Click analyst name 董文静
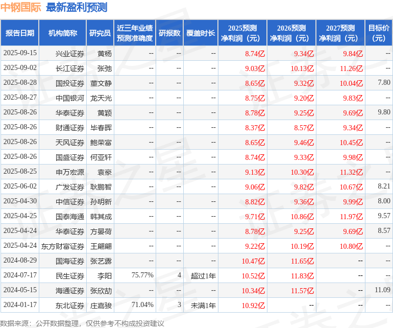The width and height of the screenshot is (393, 328). pyautogui.click(x=101, y=83)
